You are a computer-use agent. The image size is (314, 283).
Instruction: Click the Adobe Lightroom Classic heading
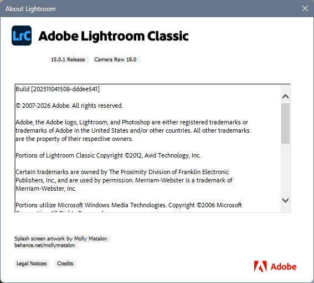tap(114, 36)
